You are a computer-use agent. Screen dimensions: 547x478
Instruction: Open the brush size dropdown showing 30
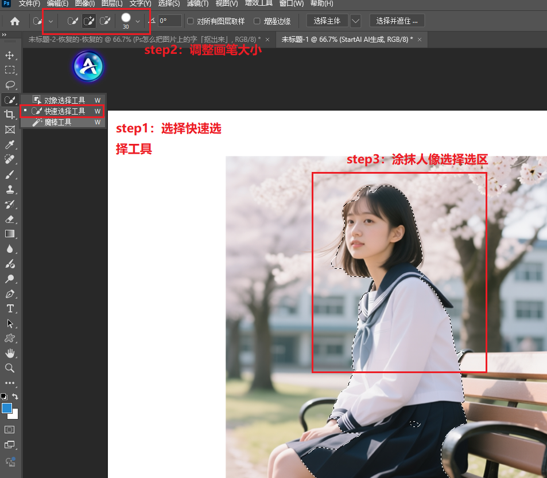pos(138,21)
